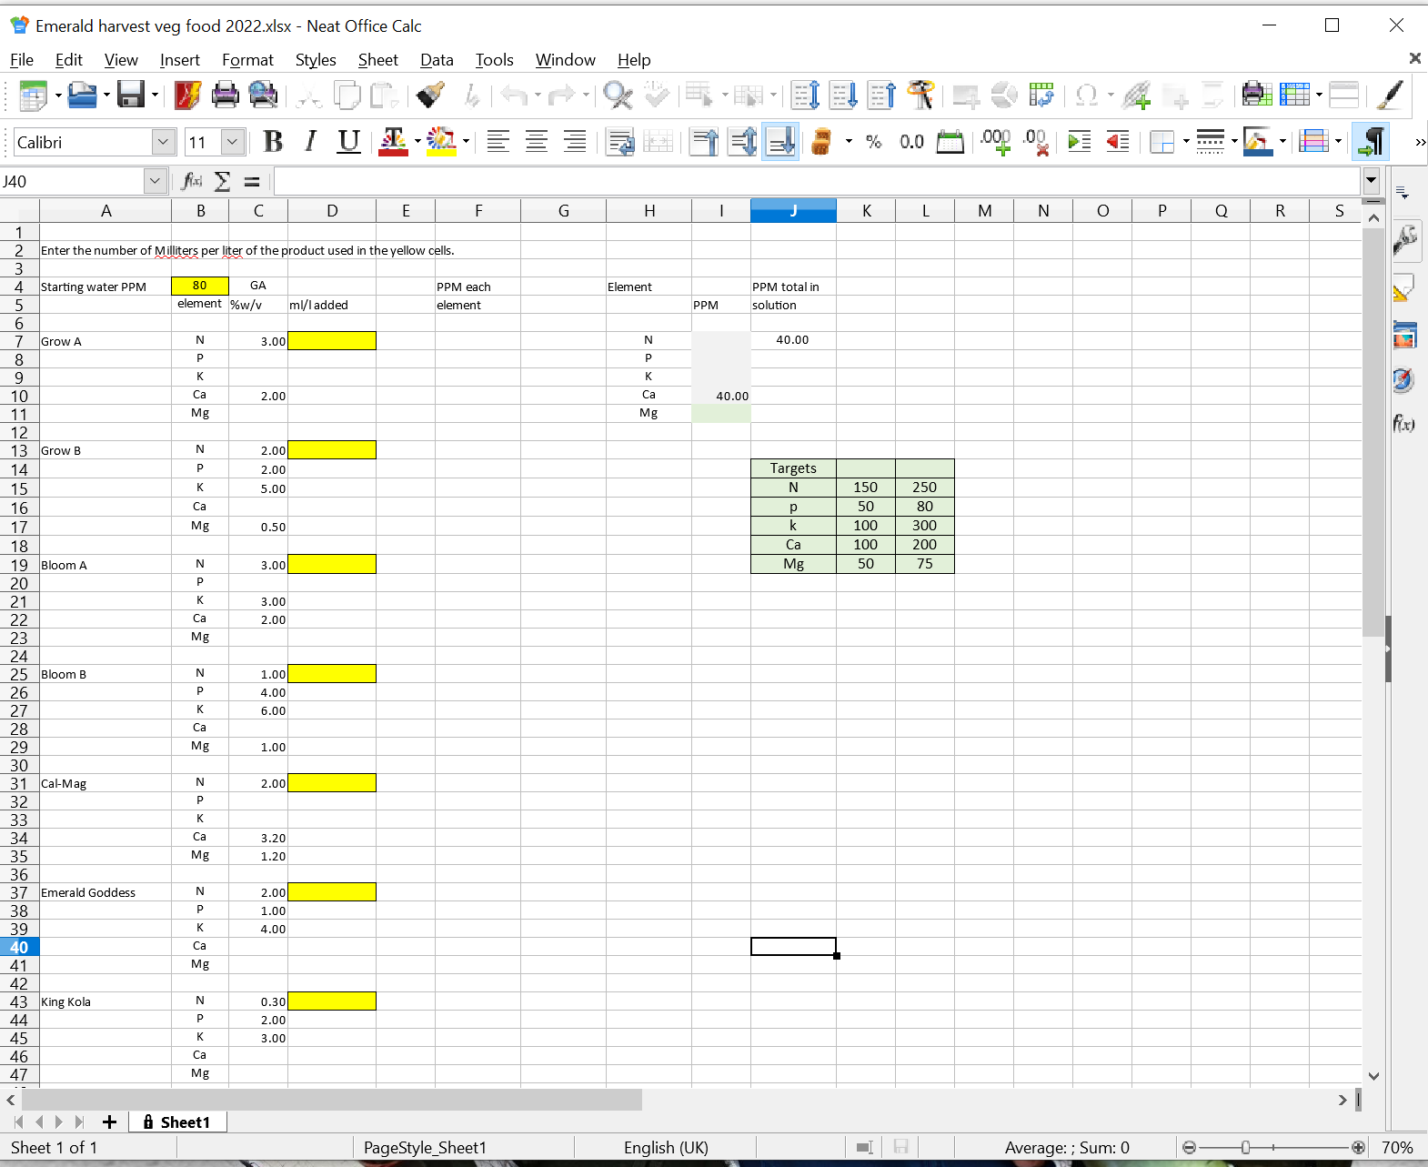Open the Function Wizard

click(x=192, y=181)
